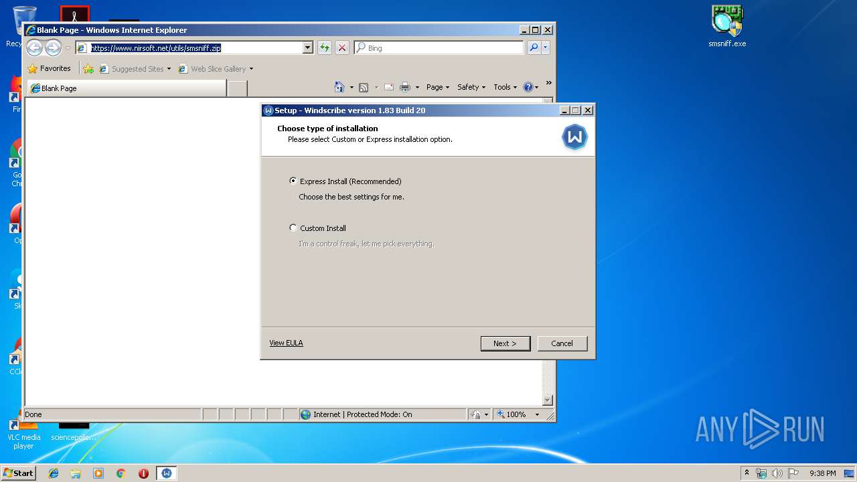The width and height of the screenshot is (857, 482).
Task: Click Add to Favorites Bar icon
Action: (x=88, y=68)
